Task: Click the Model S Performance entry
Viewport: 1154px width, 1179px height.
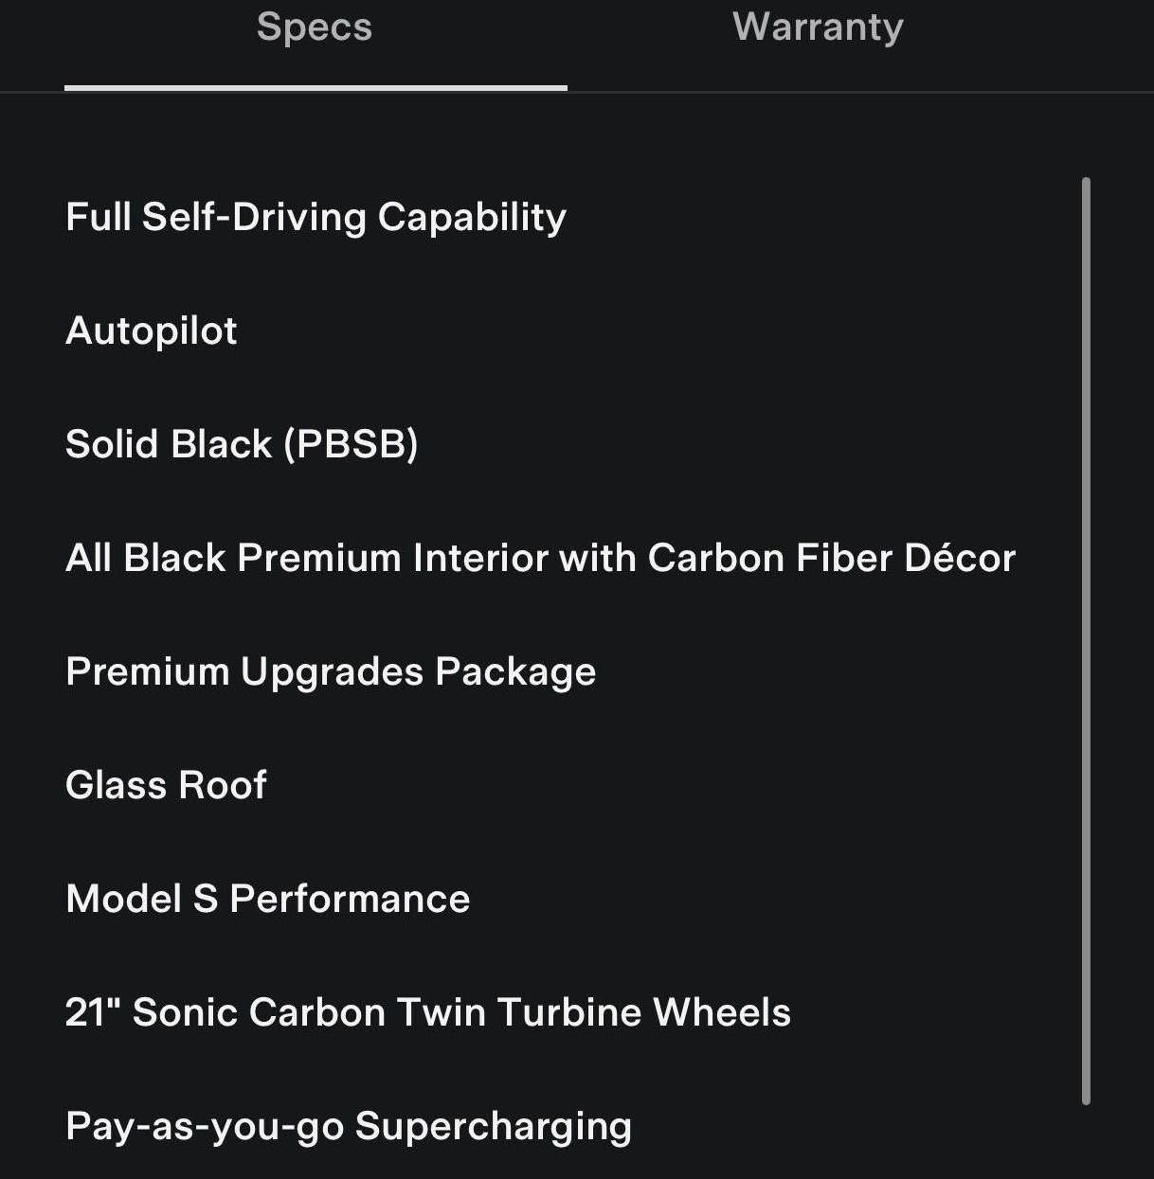Action: (x=267, y=899)
